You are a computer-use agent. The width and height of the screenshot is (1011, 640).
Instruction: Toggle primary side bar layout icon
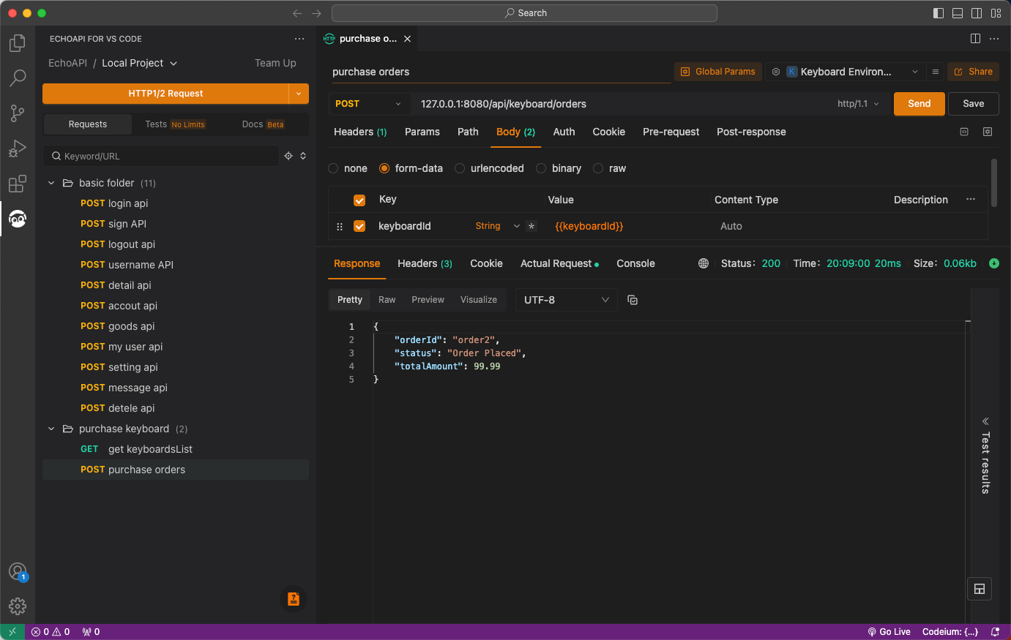939,13
